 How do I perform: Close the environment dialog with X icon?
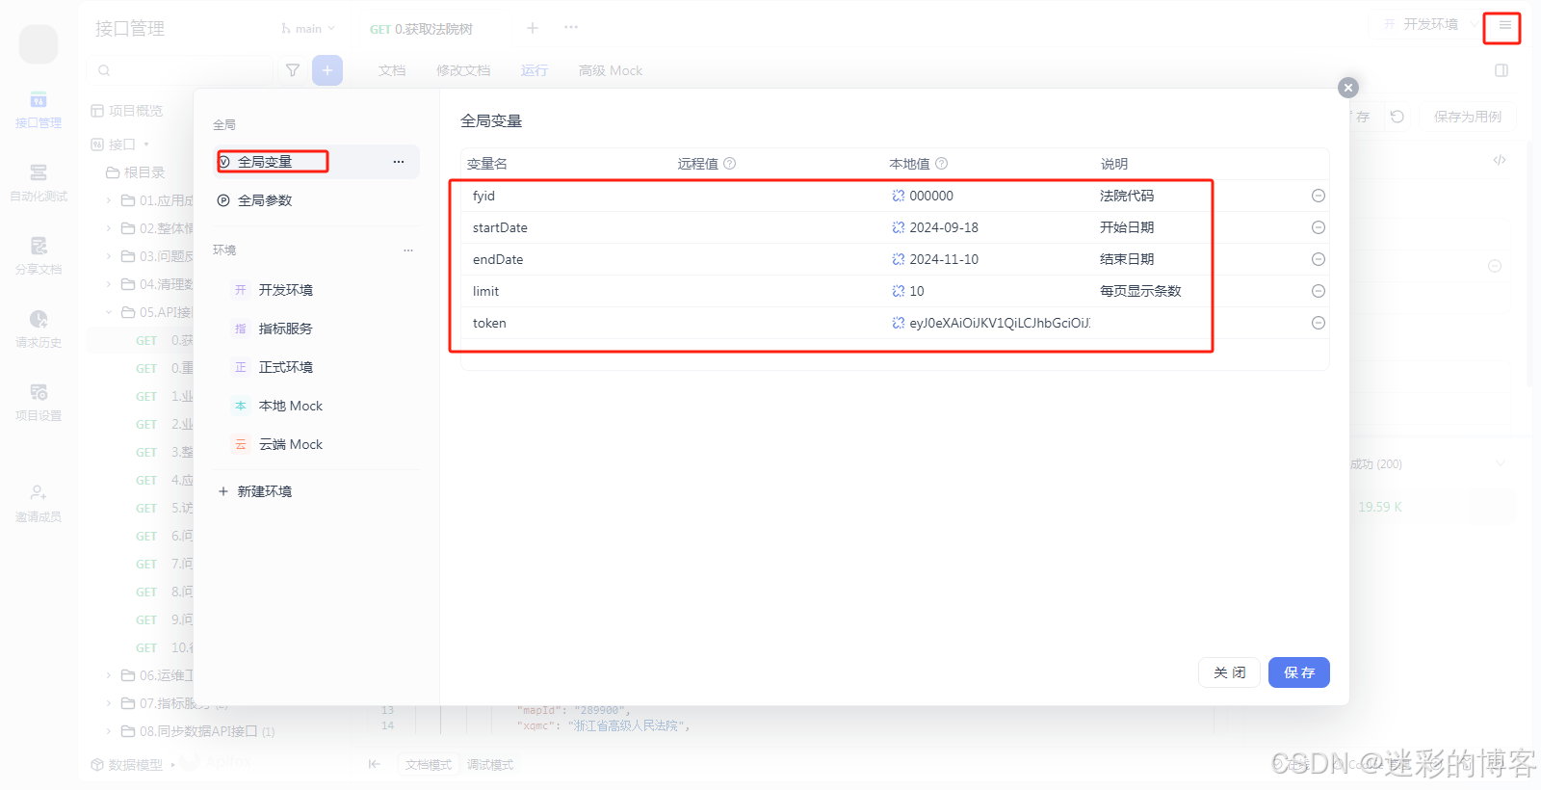click(x=1348, y=88)
